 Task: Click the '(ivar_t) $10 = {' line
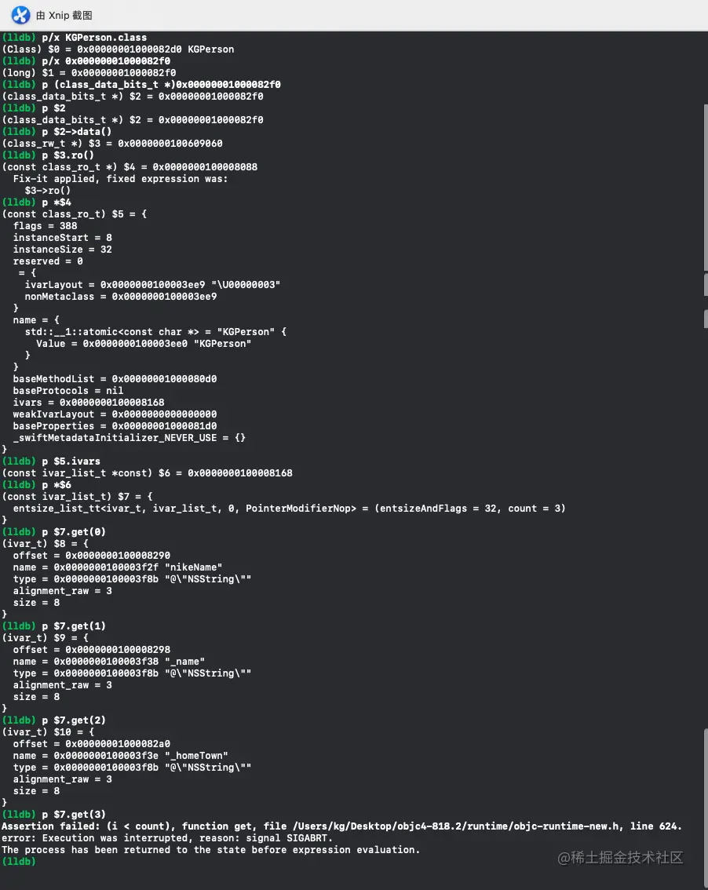coord(48,733)
